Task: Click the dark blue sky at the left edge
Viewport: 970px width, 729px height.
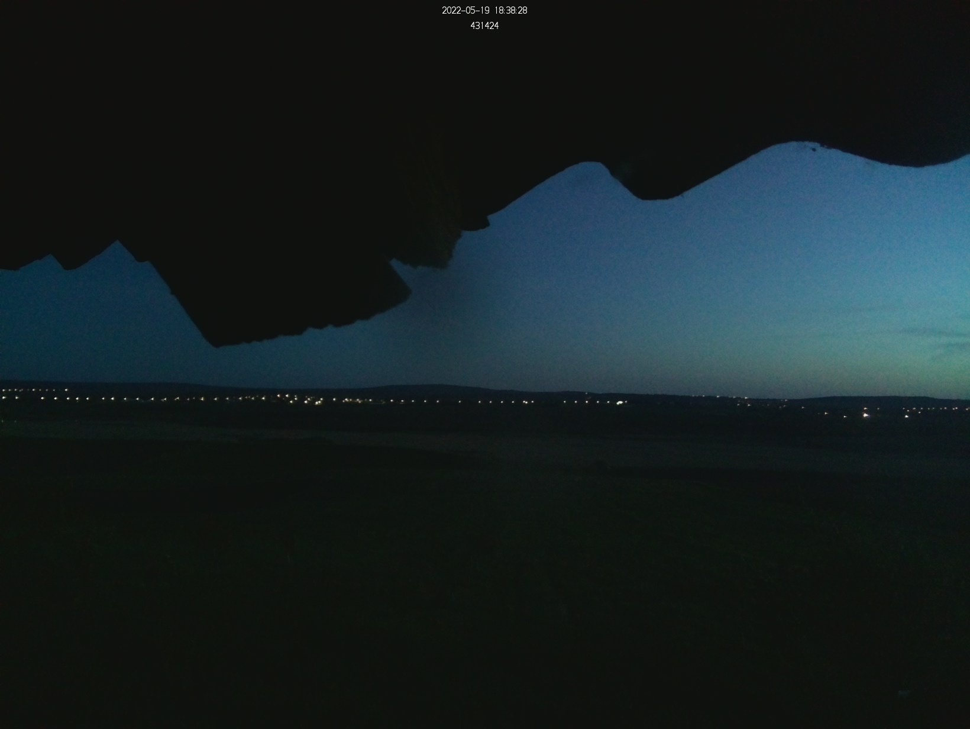Action: point(24,325)
